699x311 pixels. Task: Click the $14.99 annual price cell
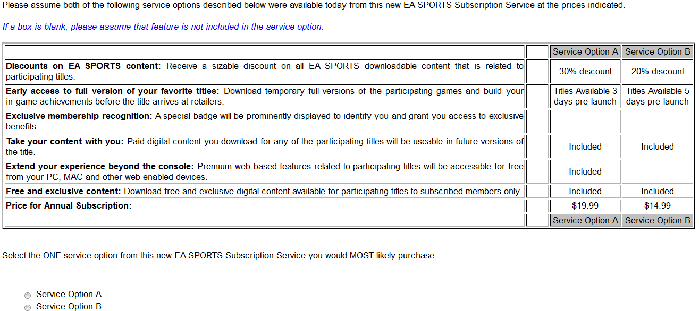click(x=658, y=205)
